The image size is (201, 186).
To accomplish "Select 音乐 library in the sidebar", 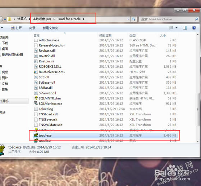I will (x=5, y=89).
